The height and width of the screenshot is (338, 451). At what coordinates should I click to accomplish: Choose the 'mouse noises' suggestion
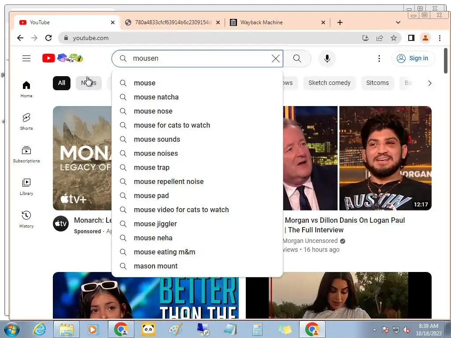point(197,154)
